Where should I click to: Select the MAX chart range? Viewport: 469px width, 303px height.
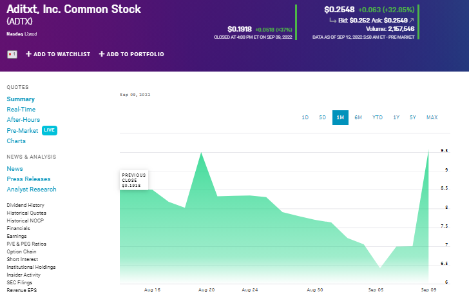432,117
